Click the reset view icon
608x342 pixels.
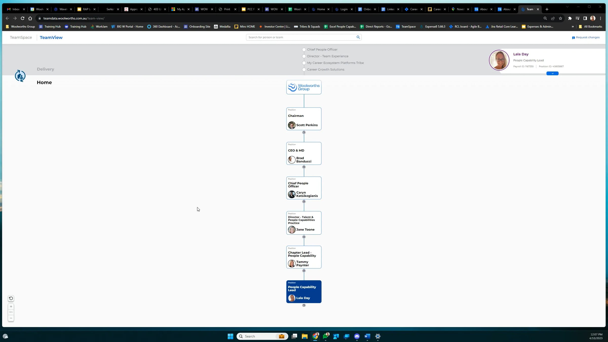click(x=11, y=298)
